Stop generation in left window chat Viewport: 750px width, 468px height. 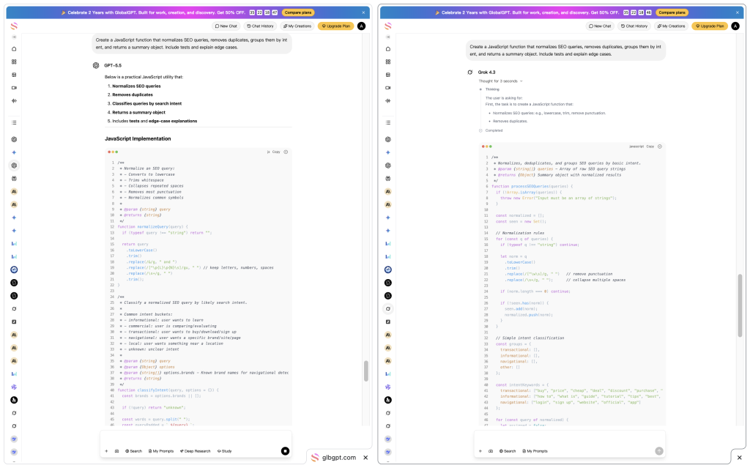[285, 450]
